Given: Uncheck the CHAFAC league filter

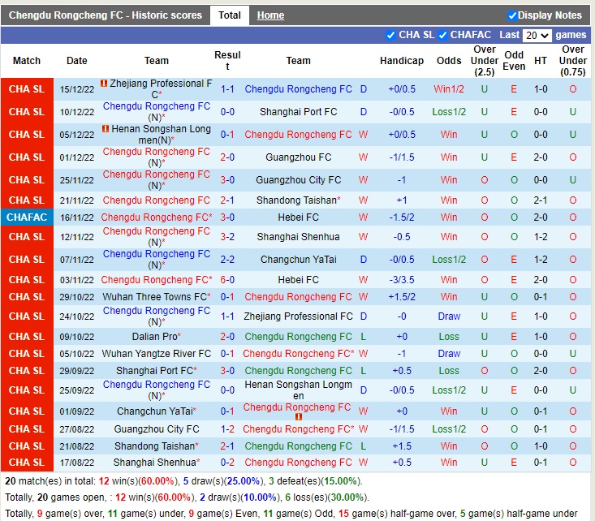Looking at the screenshot, I should tap(442, 35).
